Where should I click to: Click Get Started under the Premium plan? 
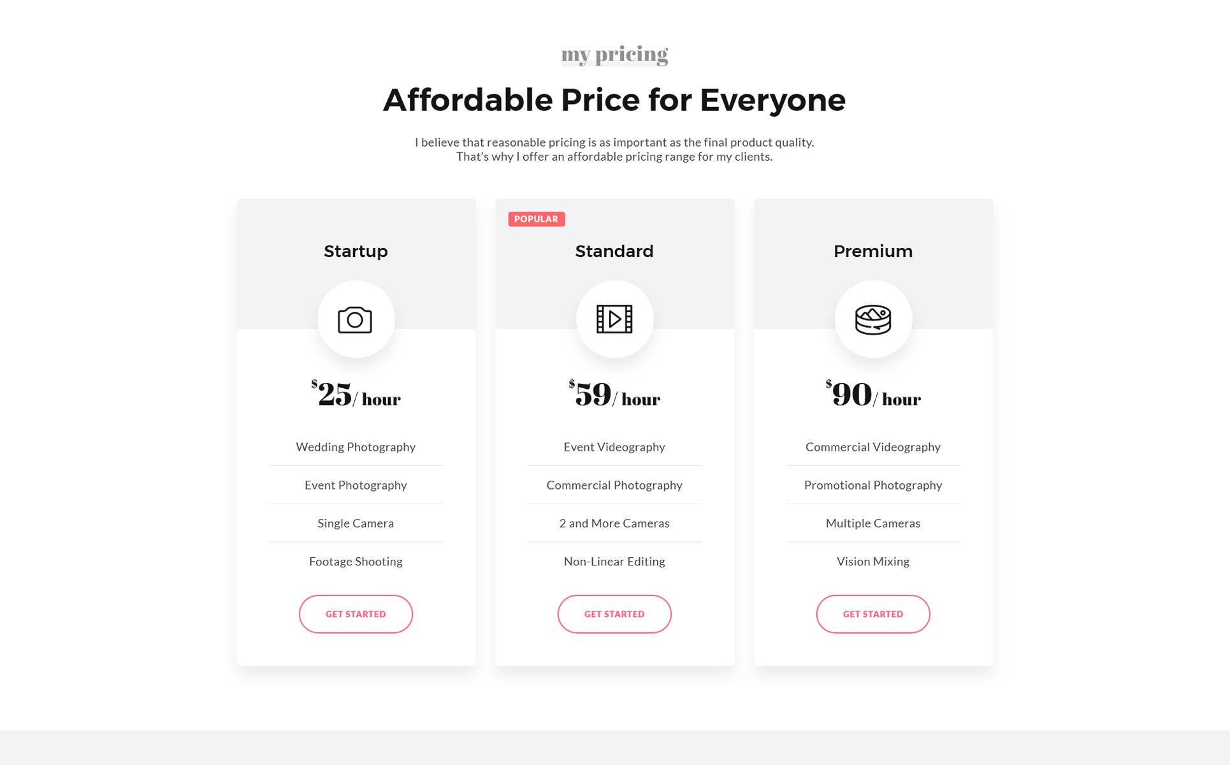click(873, 614)
